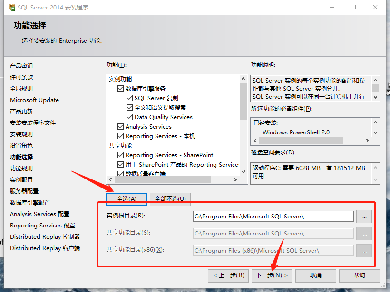The width and height of the screenshot is (390, 292).
Task: Select the Microsoft Update step
Action: click(35, 100)
